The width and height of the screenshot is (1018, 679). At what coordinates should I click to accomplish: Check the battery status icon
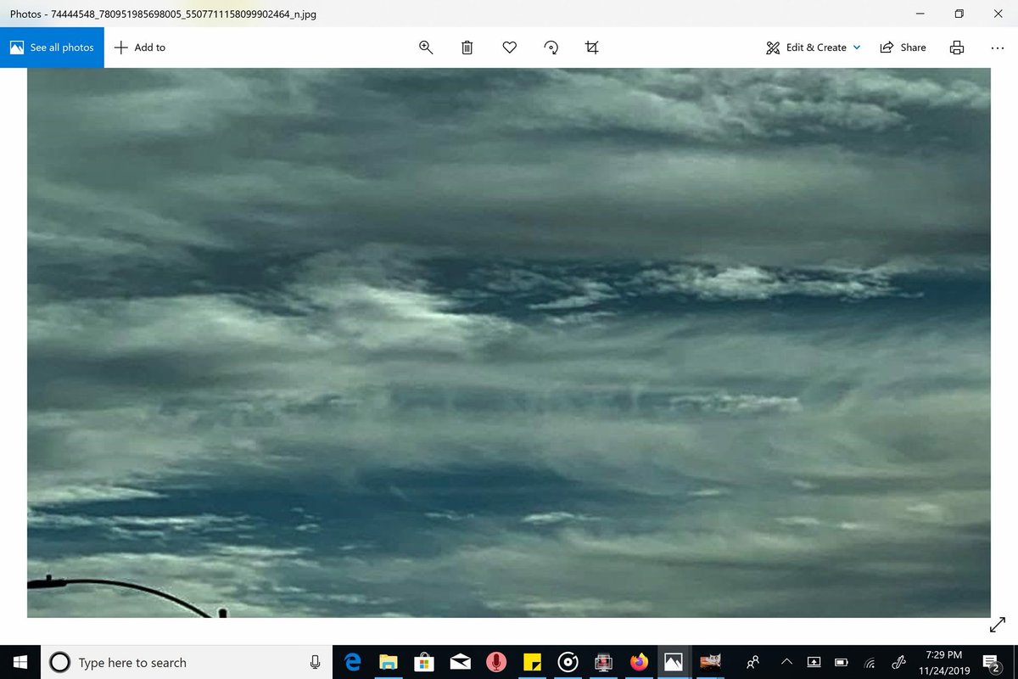842,662
